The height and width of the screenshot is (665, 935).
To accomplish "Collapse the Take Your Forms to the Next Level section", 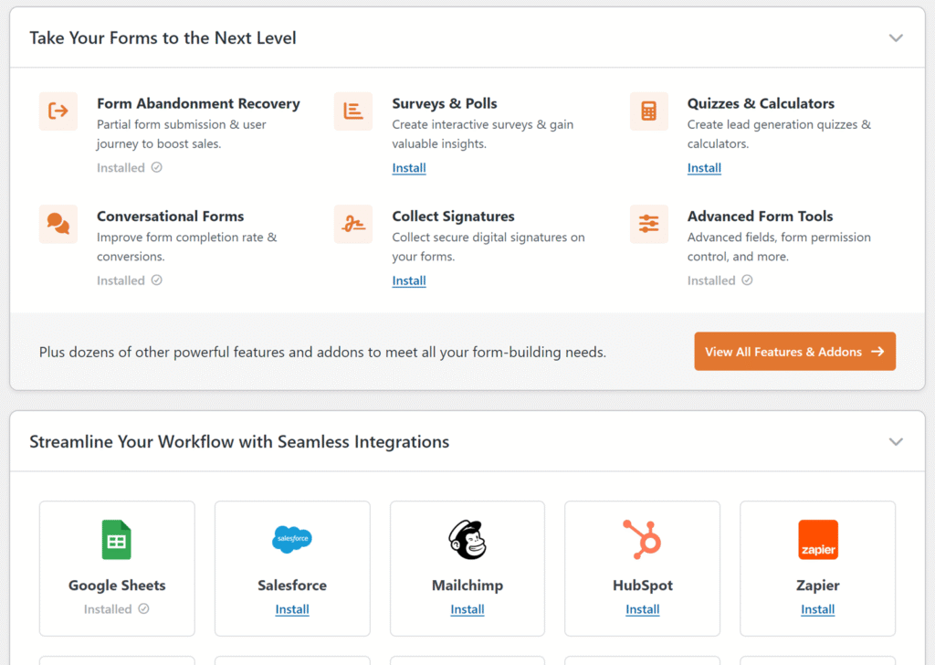I will tap(896, 38).
